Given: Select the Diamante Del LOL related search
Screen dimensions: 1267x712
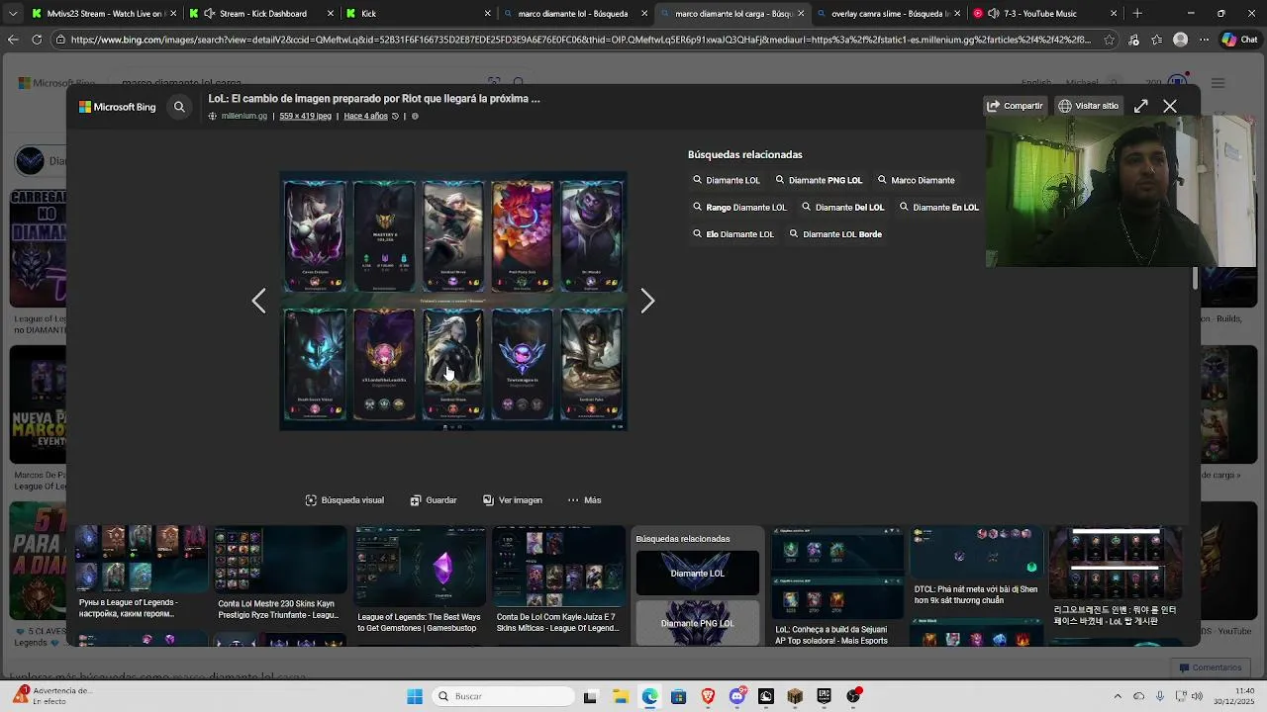Looking at the screenshot, I should (842, 208).
